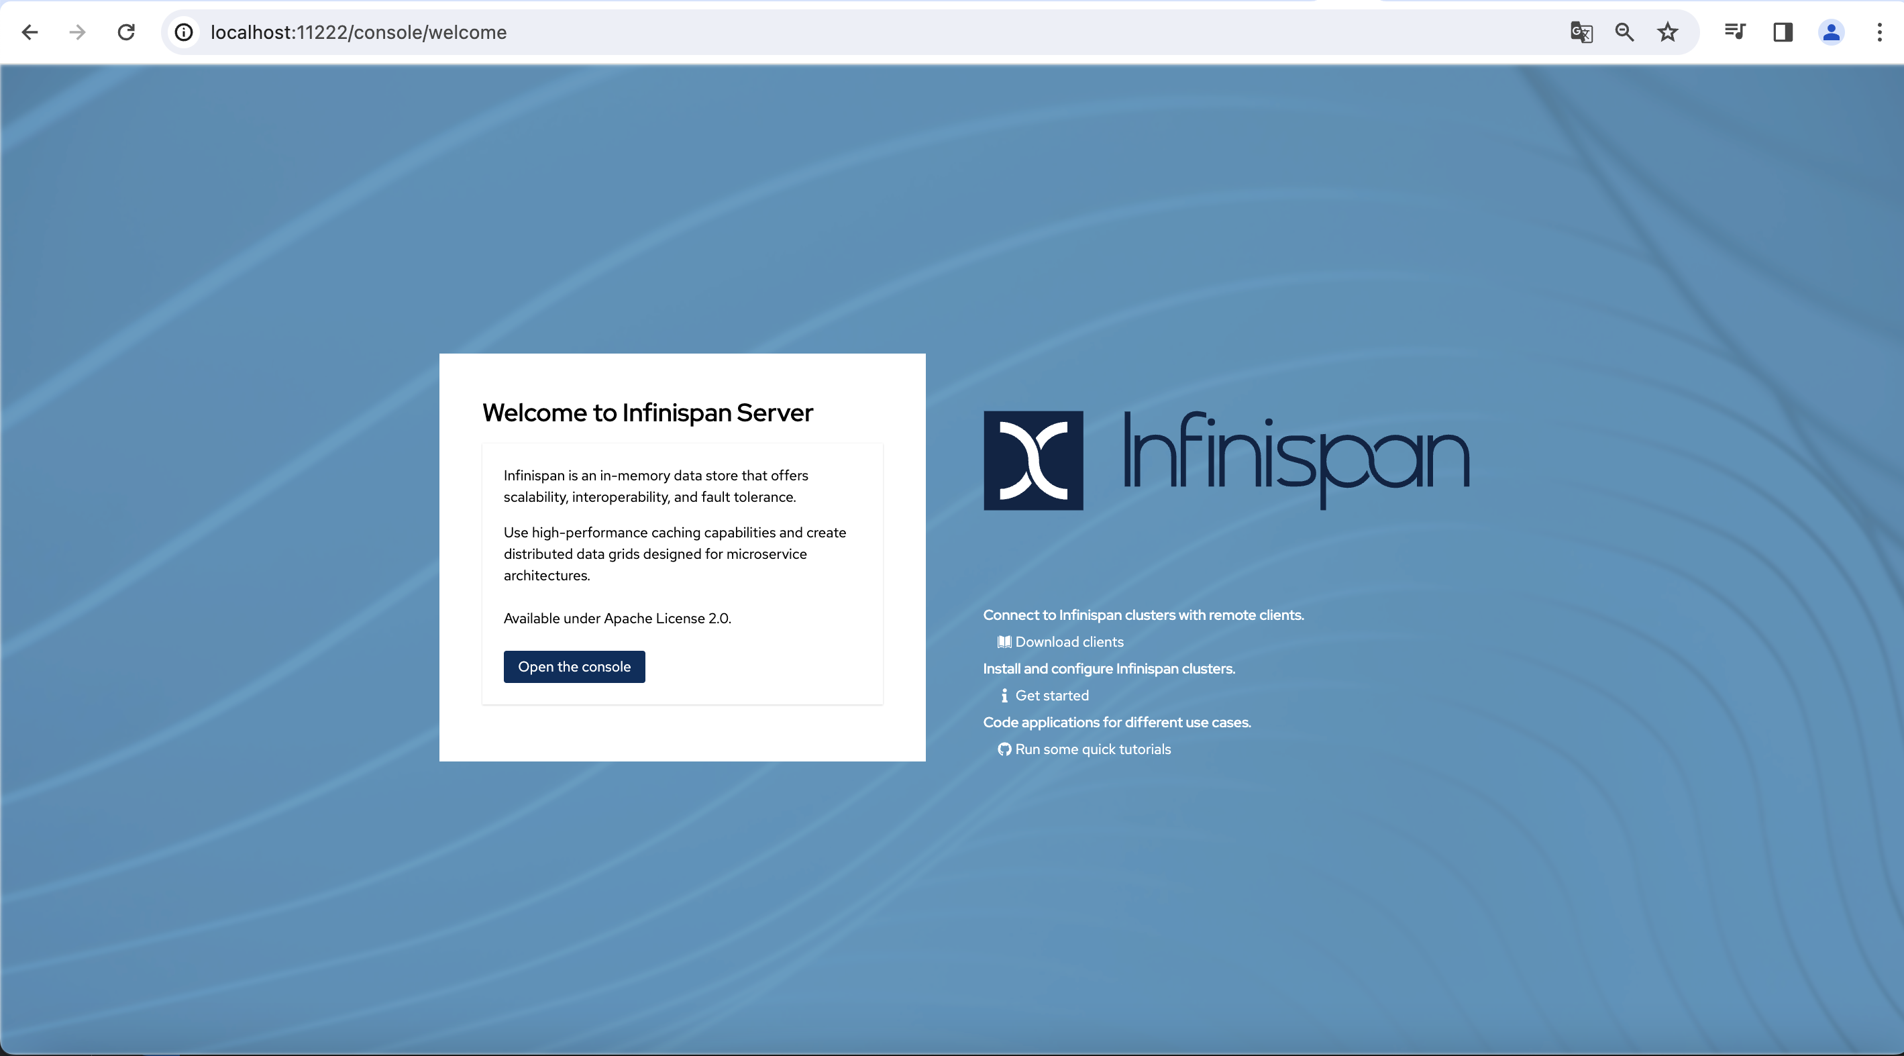Open the Google Translate icon
The height and width of the screenshot is (1056, 1904).
coord(1580,32)
